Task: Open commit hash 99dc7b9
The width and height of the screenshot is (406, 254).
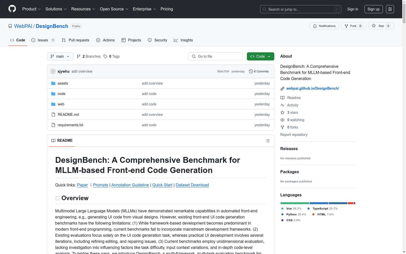Action: tap(223, 71)
